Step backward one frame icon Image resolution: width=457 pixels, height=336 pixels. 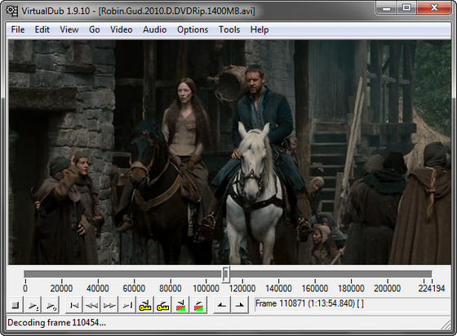91,305
